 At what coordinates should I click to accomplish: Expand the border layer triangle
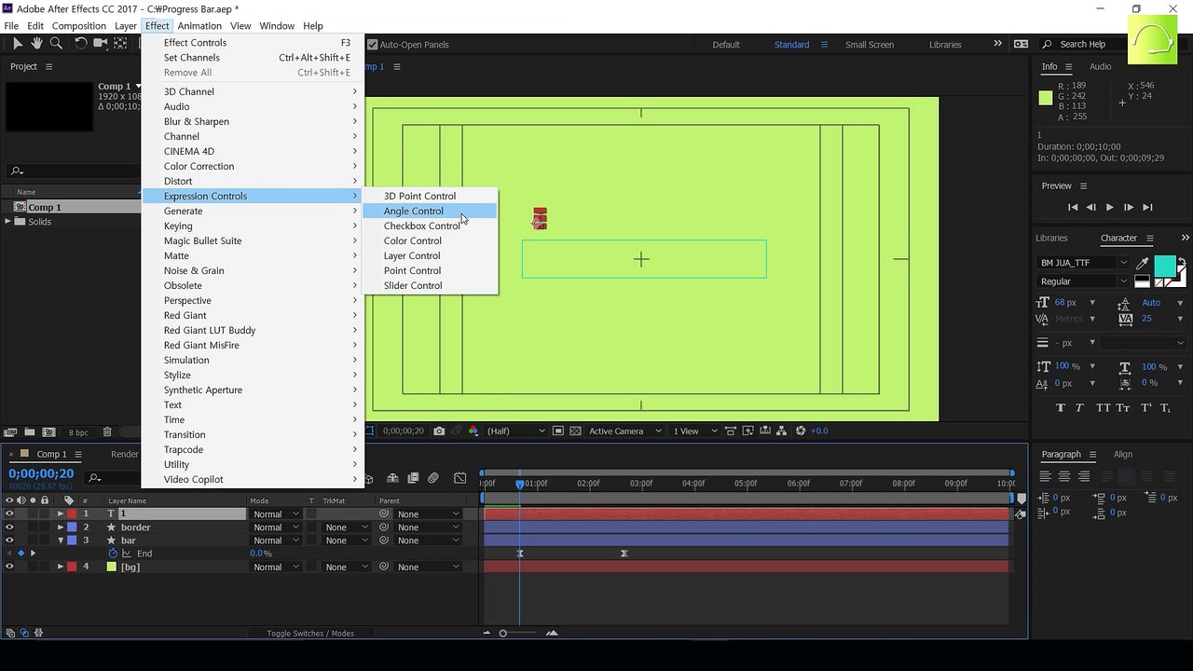61,527
